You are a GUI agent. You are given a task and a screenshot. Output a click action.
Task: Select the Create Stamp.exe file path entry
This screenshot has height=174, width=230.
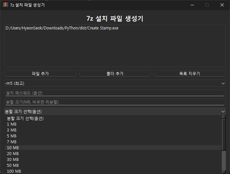pos(62,28)
